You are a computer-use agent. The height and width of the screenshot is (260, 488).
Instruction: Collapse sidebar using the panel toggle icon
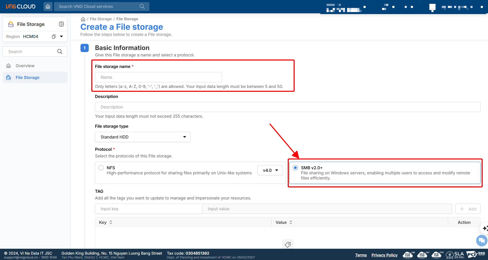click(61, 24)
